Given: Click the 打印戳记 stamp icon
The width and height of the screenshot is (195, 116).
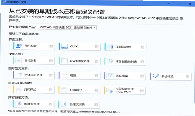Looking at the screenshot, I should [x=64, y=90].
